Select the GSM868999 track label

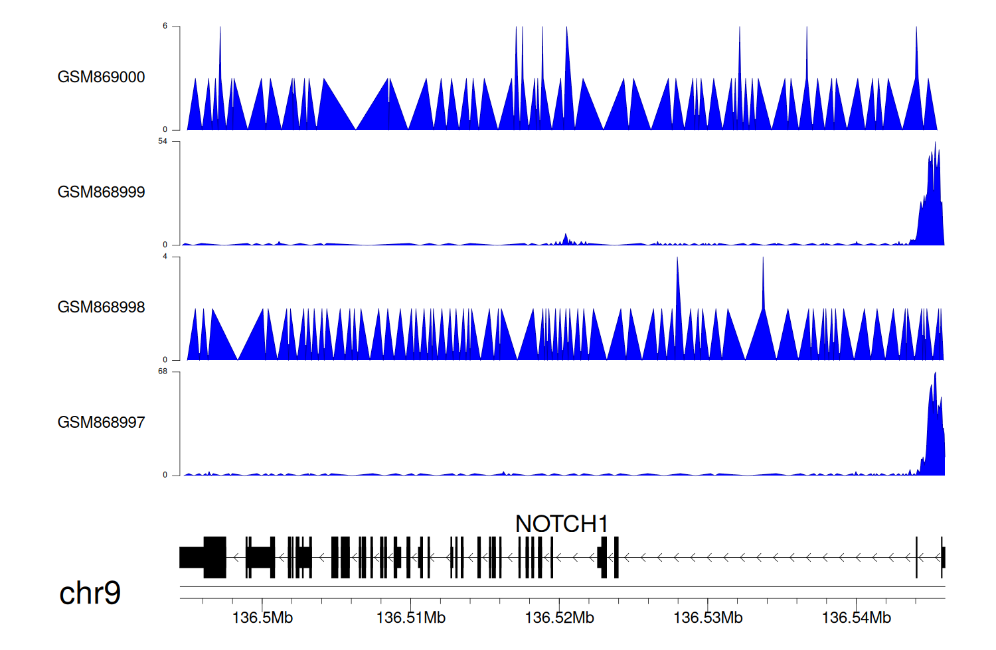[101, 192]
